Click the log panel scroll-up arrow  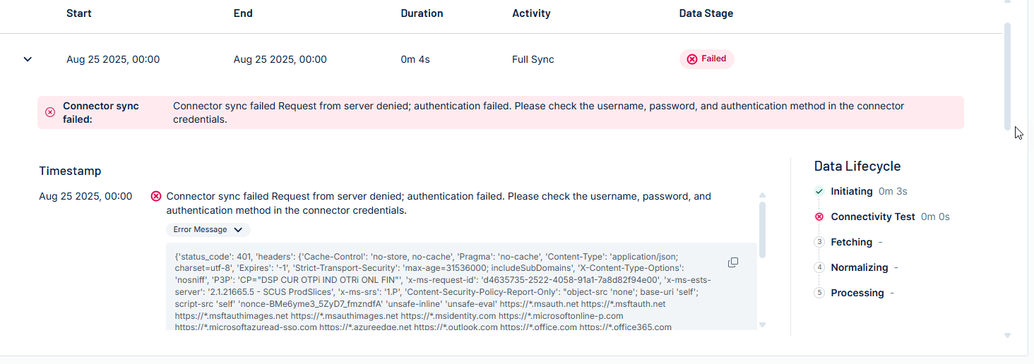[762, 195]
